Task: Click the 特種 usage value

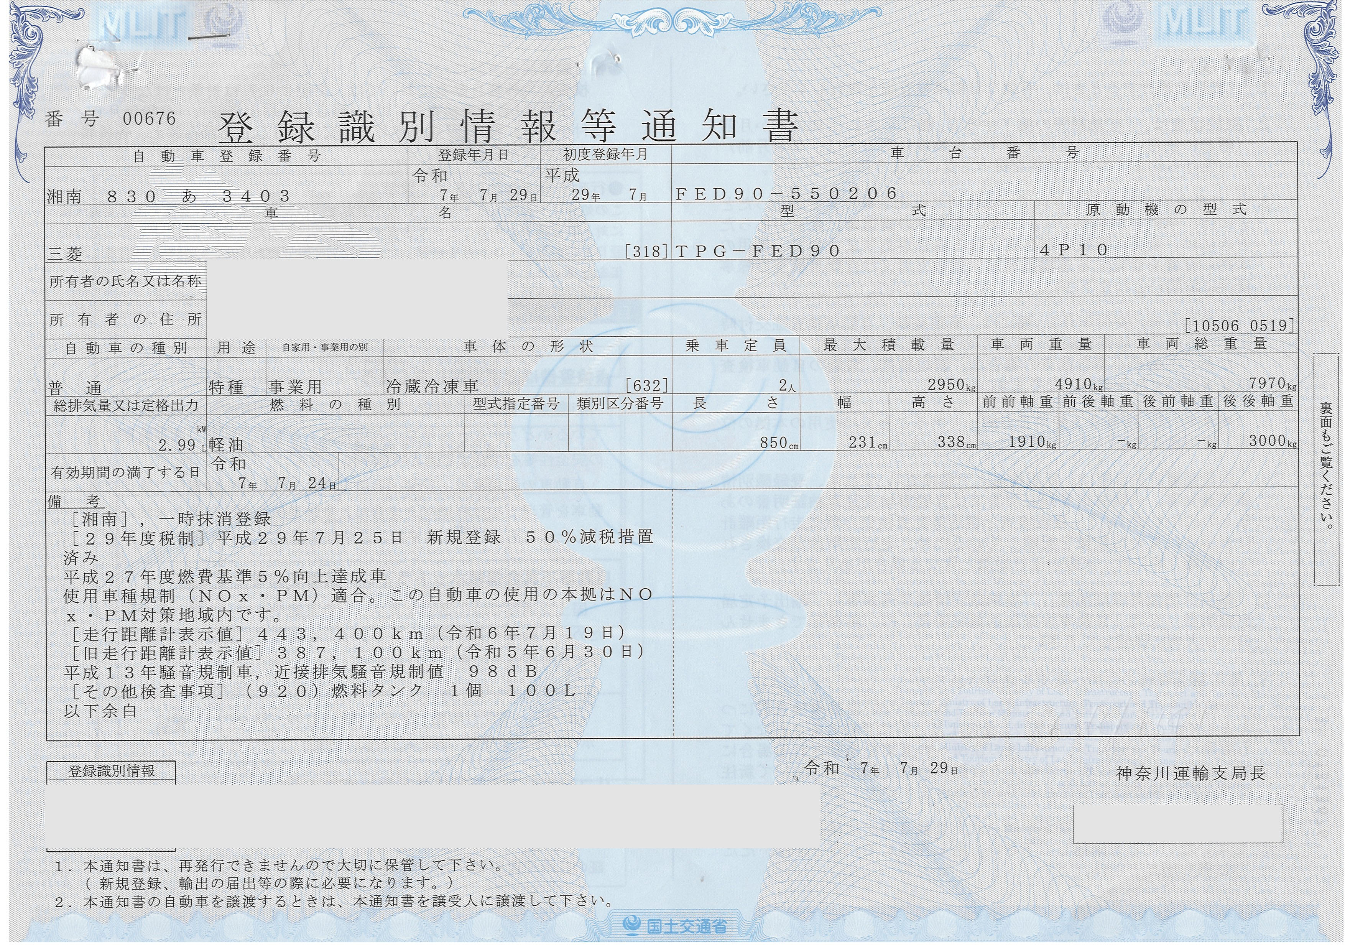Action: 226,387
